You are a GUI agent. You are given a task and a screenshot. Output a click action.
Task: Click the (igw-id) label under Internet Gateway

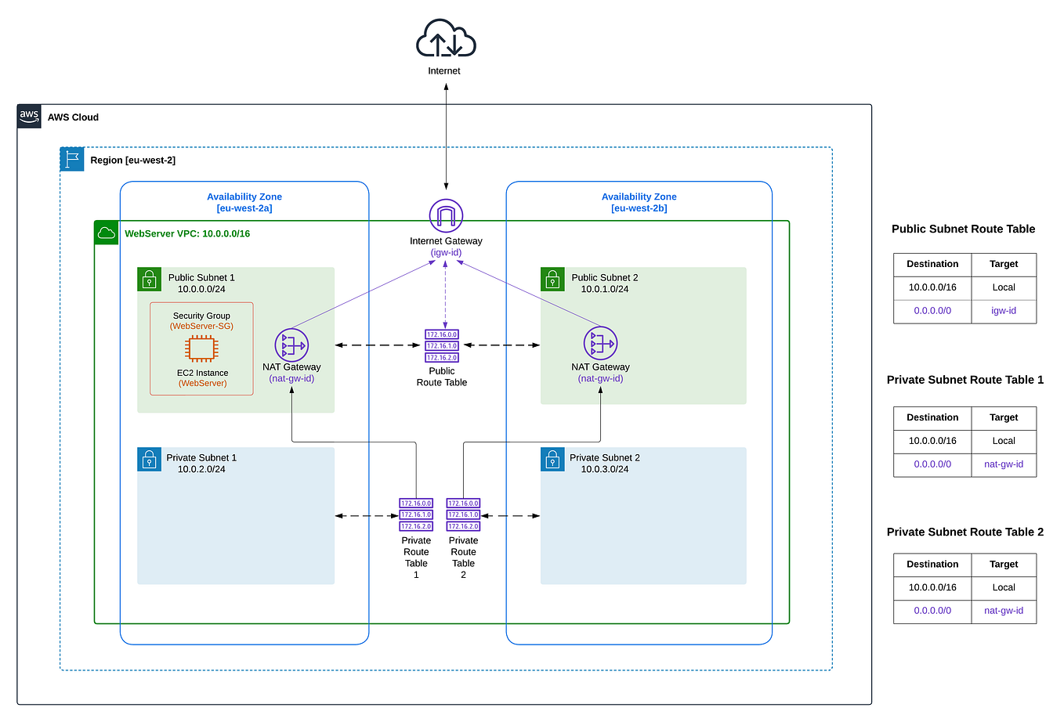tap(445, 252)
